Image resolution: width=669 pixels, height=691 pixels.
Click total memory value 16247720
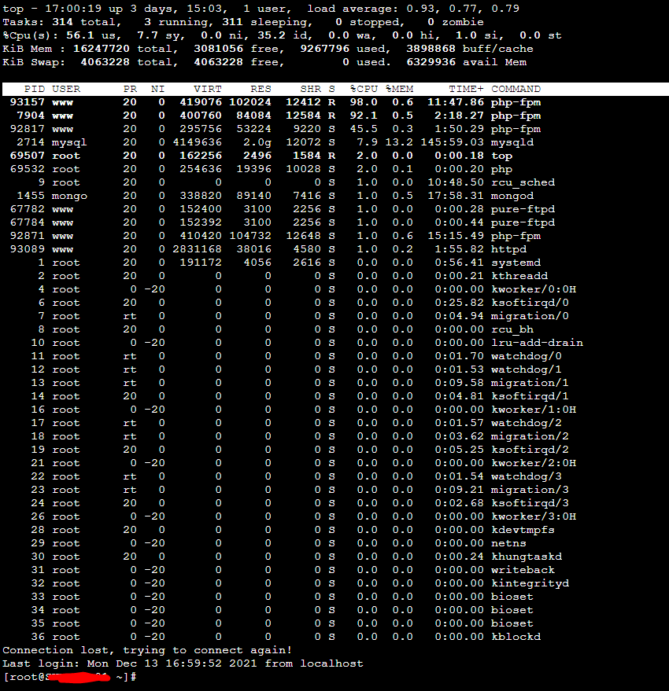[101, 49]
